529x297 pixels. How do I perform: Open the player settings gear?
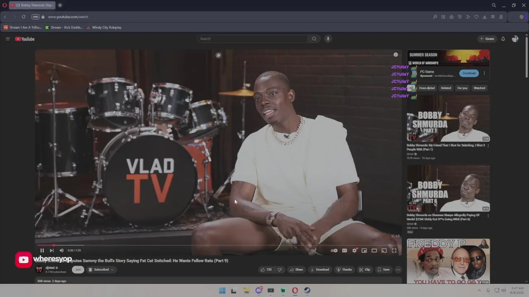[354, 250]
